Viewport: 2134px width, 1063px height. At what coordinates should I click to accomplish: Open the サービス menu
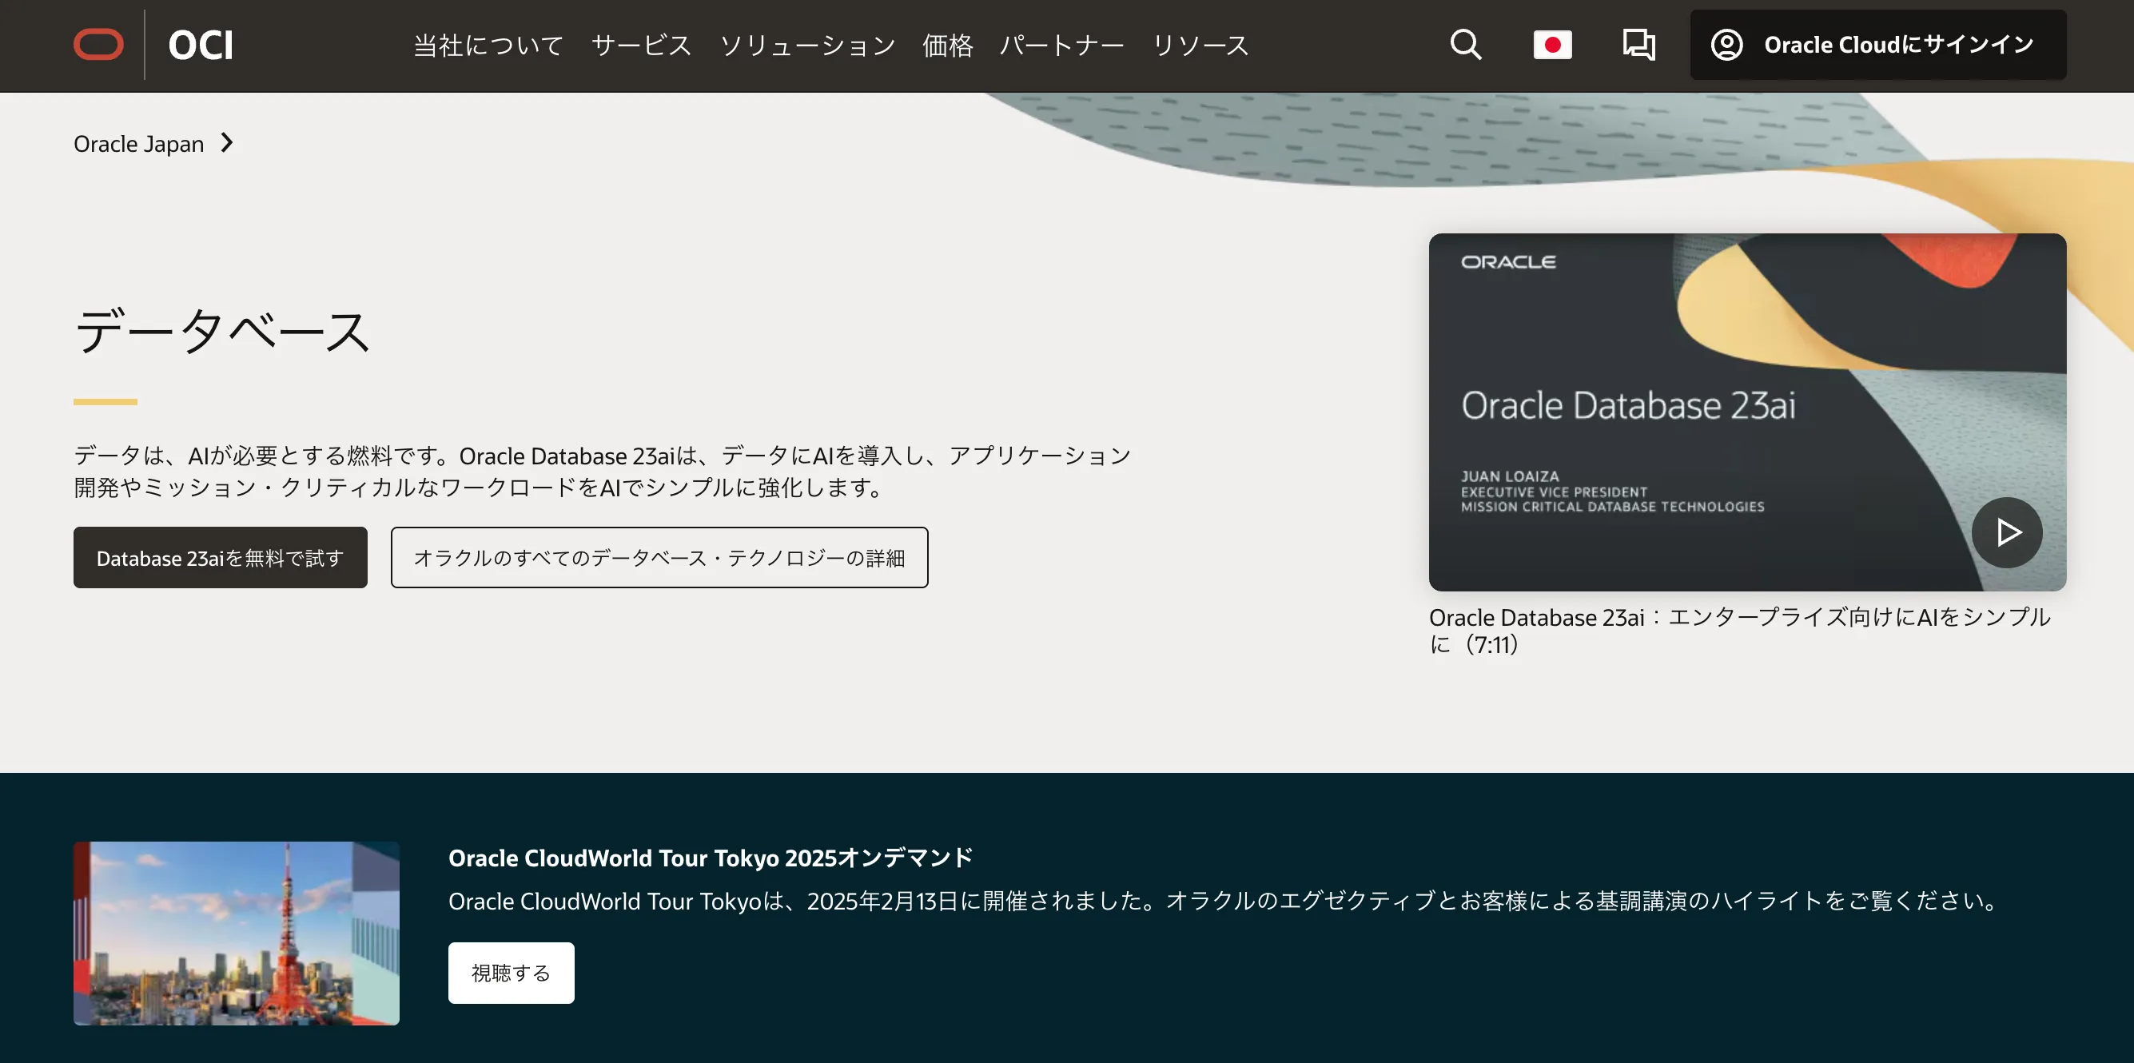(x=641, y=45)
